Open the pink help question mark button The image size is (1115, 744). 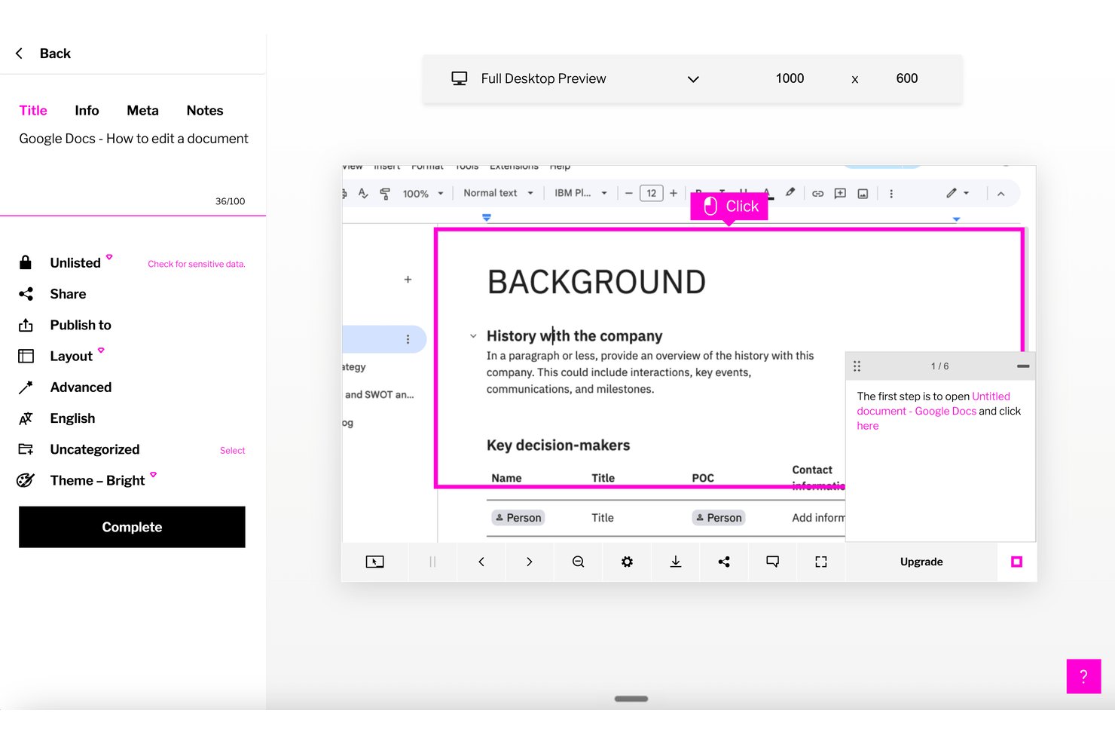pos(1083,676)
